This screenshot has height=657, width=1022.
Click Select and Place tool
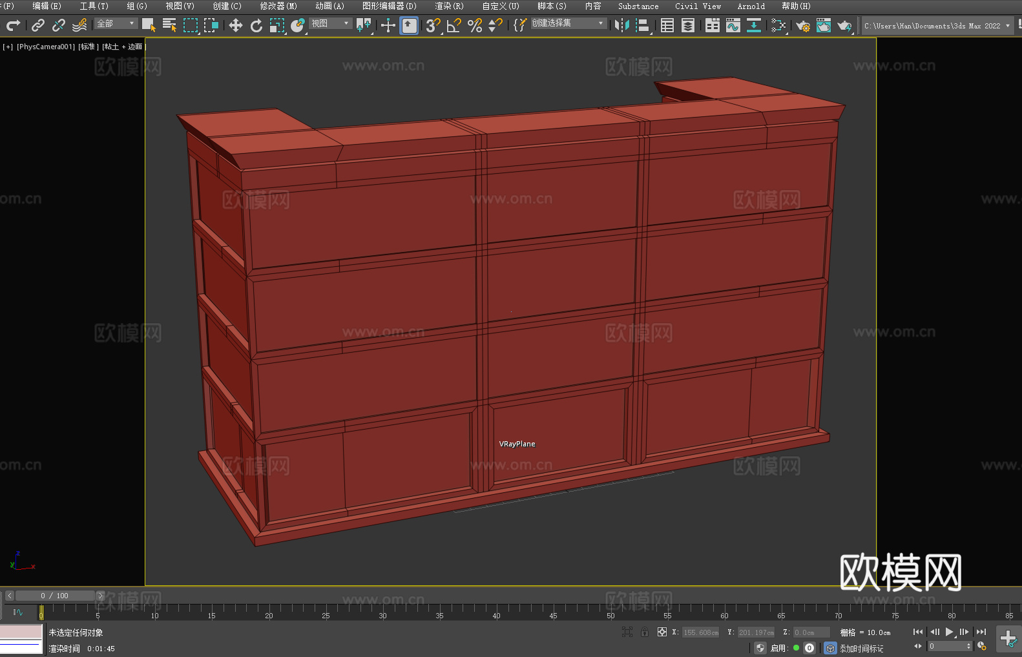pos(298,25)
